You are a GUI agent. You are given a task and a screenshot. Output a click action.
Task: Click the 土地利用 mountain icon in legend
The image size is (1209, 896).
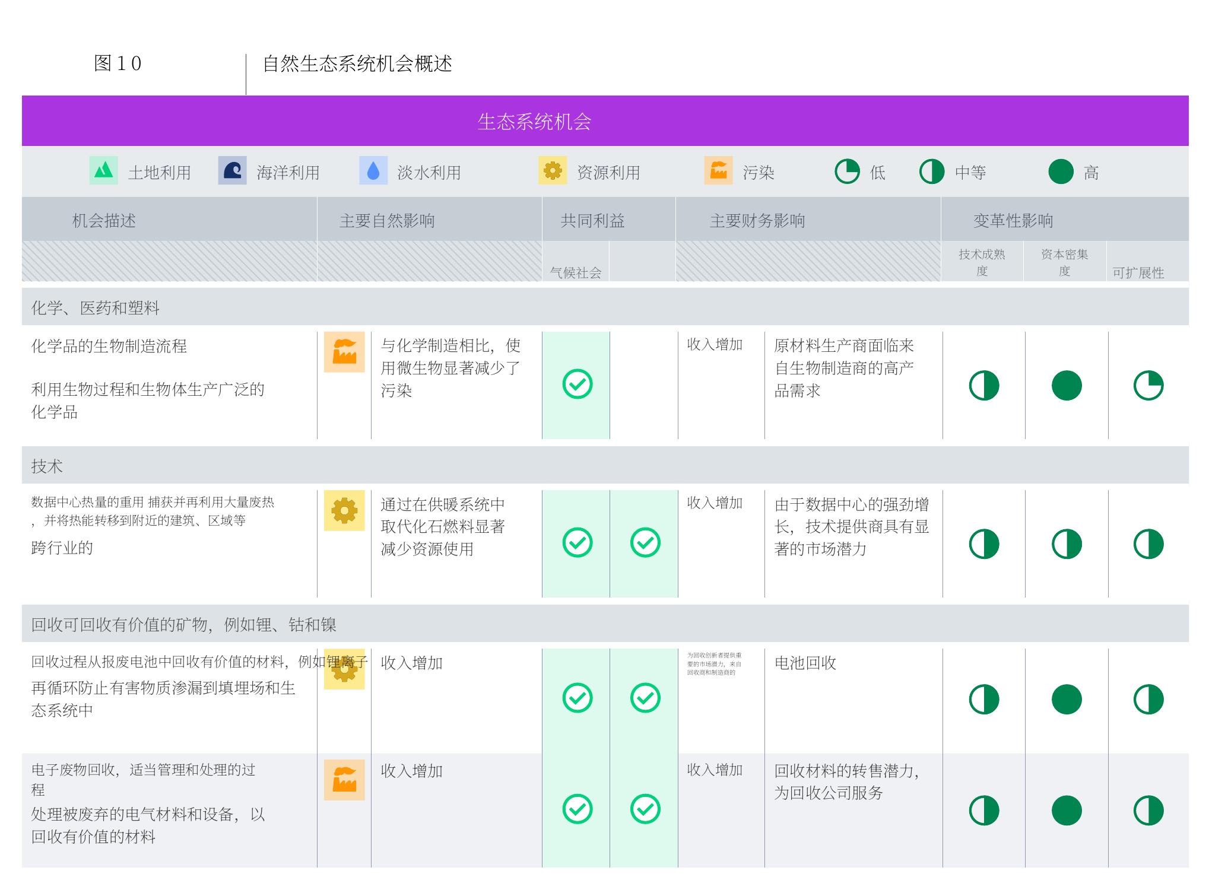tap(103, 170)
